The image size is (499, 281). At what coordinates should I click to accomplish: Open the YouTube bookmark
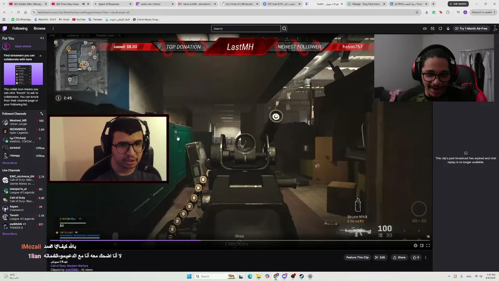coord(79,20)
